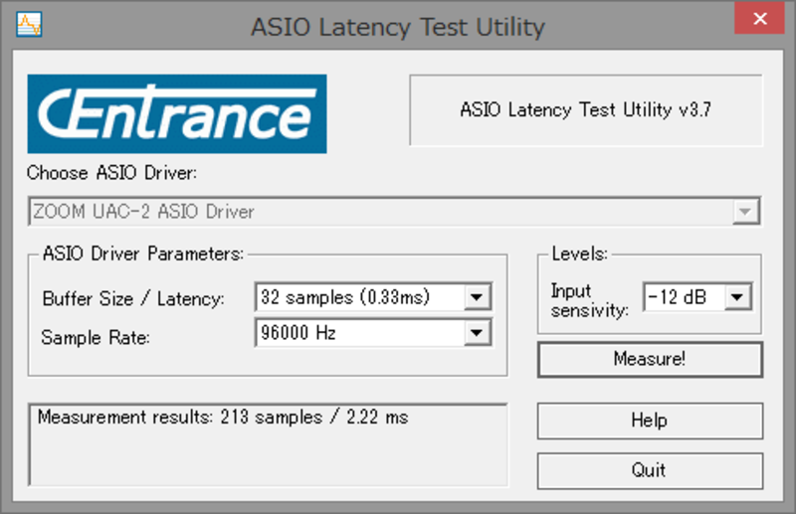The image size is (796, 514).
Task: Quit the latency test utility
Action: (650, 470)
